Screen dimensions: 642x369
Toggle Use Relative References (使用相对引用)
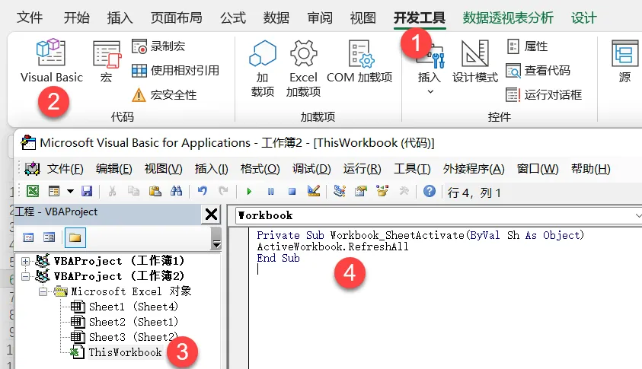coord(175,71)
